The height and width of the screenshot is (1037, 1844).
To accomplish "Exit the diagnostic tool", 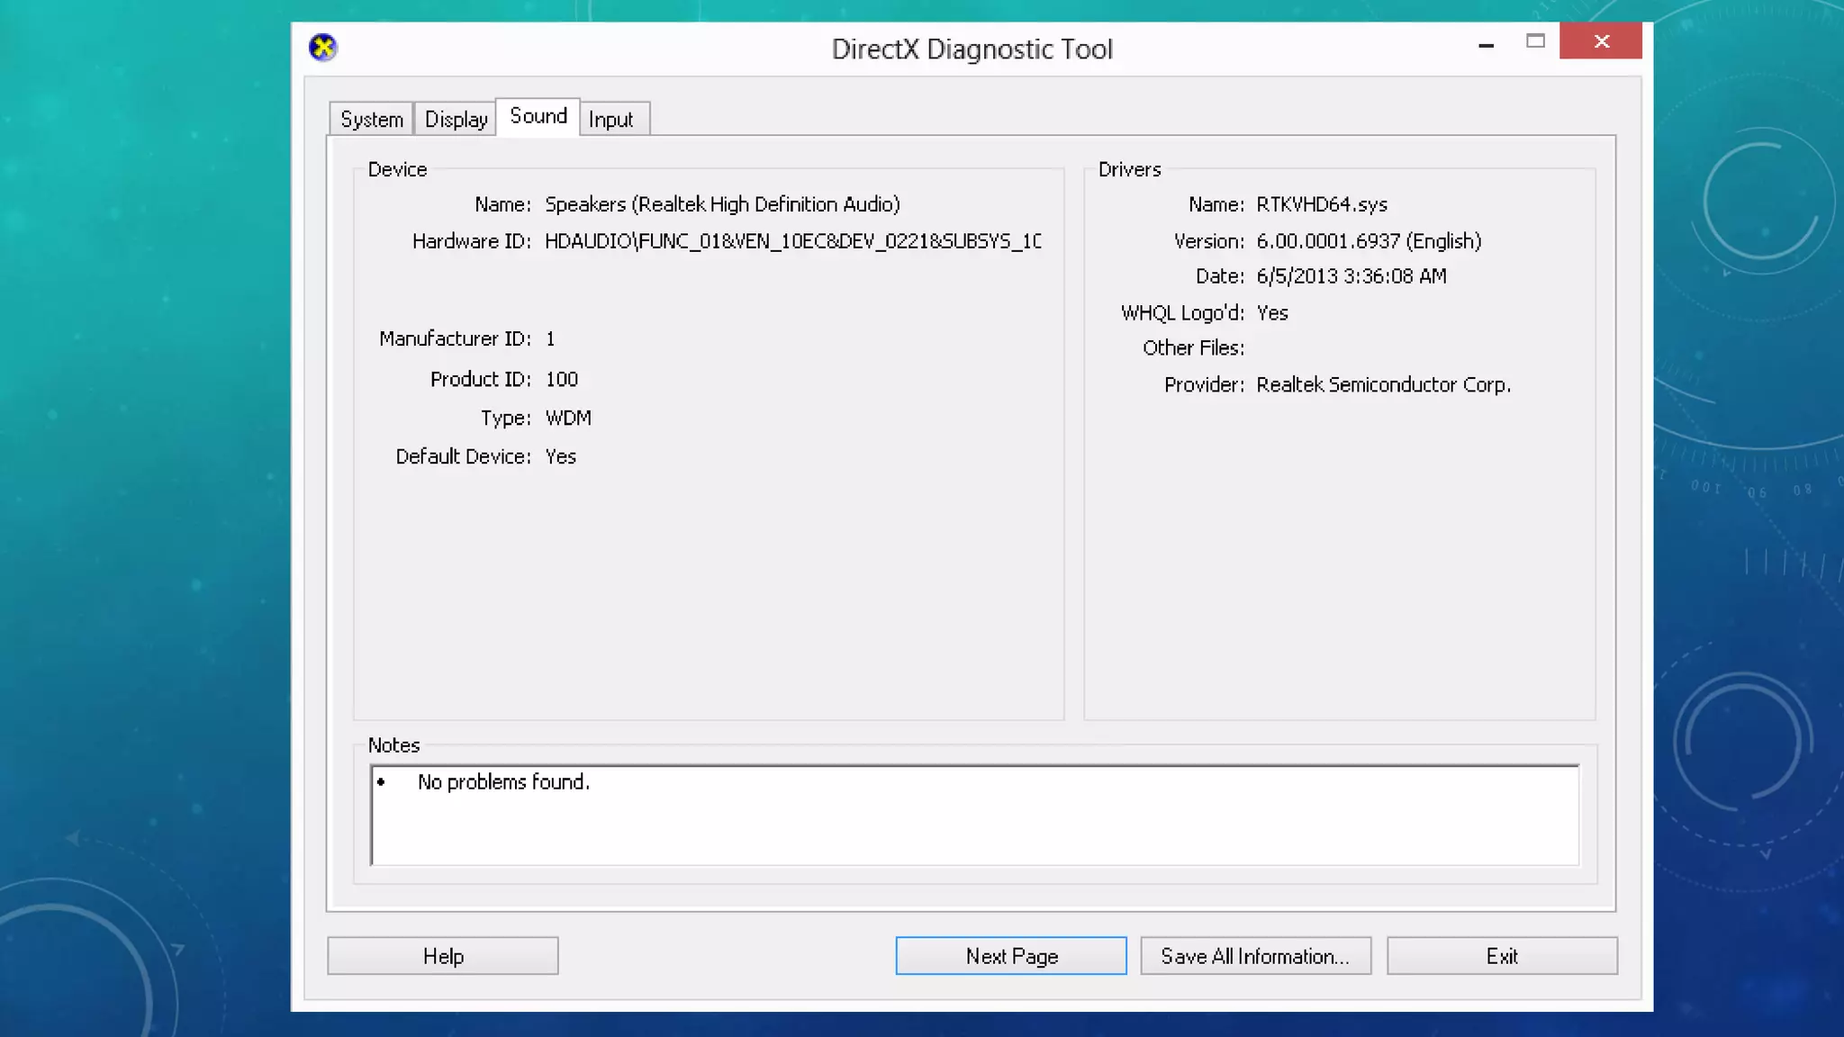I will pos(1501,956).
